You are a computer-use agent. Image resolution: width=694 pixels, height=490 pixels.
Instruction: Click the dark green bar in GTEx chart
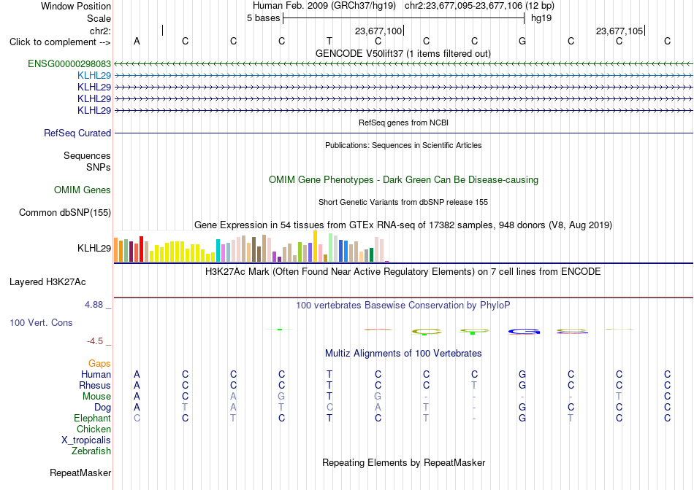[371, 255]
